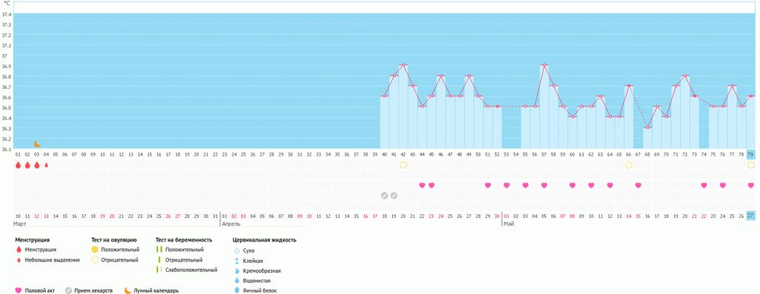Click the Водянистая legend label
This screenshot has height=294, width=760.
point(257,280)
